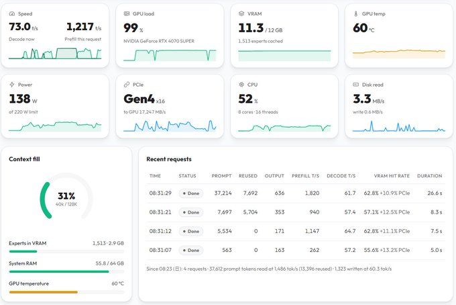Click the Experts in VRAM progress bar
The image size is (456, 305).
(66, 251)
